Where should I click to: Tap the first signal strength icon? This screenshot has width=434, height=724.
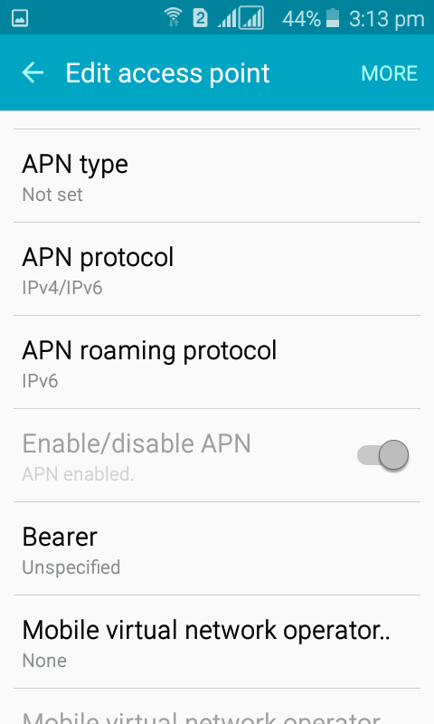click(227, 19)
